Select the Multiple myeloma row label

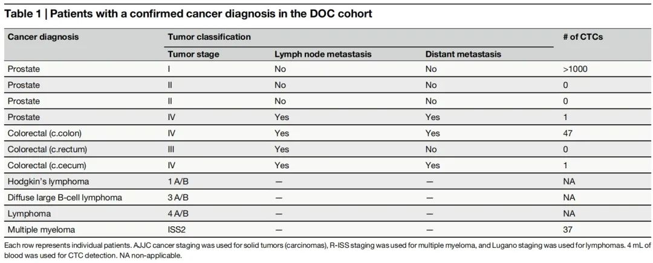tap(41, 229)
